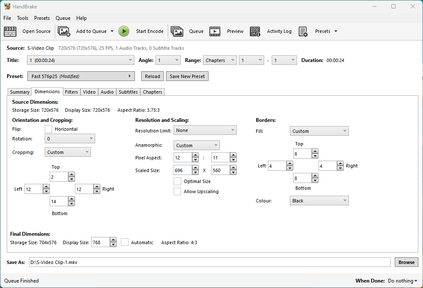Decrease the Borders Bottom value
Screen dimensions: 423x288
[x=315, y=180]
